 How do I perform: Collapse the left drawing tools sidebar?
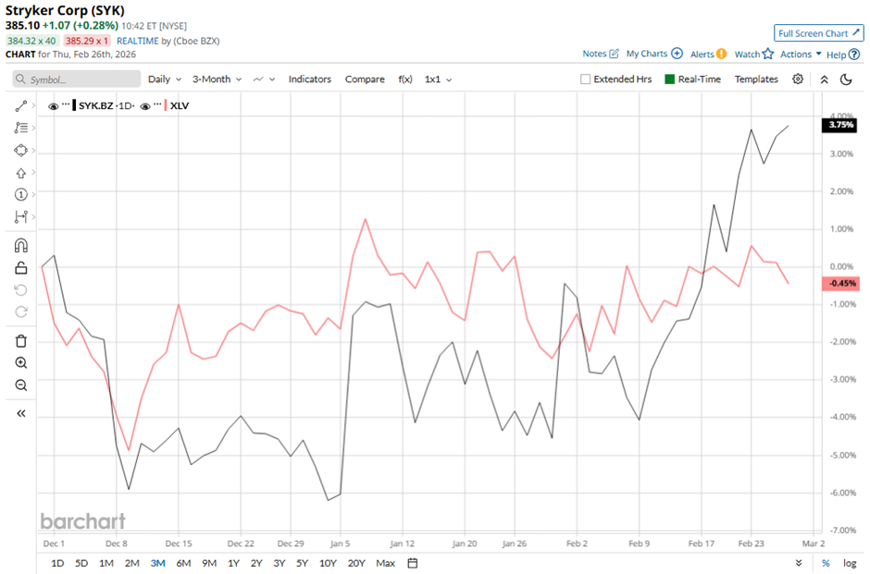pyautogui.click(x=20, y=414)
